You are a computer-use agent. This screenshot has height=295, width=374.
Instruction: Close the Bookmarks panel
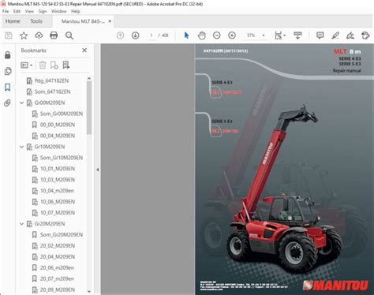click(x=84, y=50)
